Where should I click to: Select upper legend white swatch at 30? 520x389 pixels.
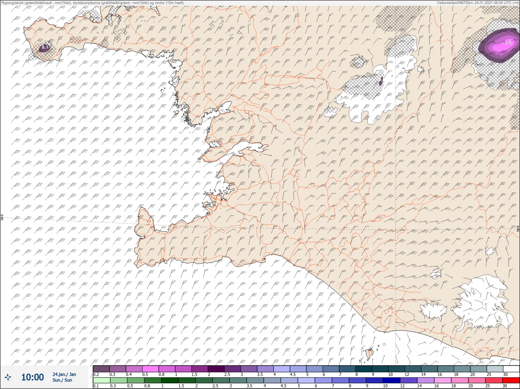click(x=511, y=369)
